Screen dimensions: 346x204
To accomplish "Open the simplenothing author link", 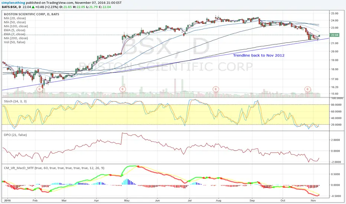I will pyautogui.click(x=13, y=3).
